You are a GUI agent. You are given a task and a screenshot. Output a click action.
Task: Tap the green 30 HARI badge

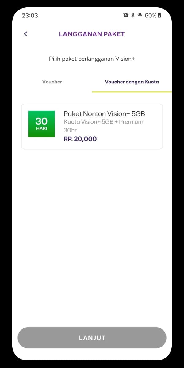coord(41,124)
